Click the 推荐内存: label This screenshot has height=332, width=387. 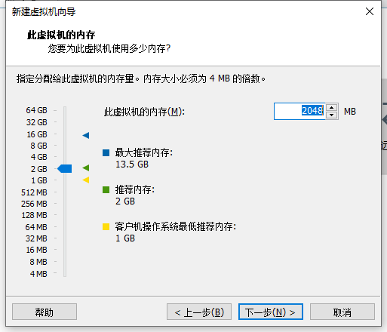tap(135, 189)
